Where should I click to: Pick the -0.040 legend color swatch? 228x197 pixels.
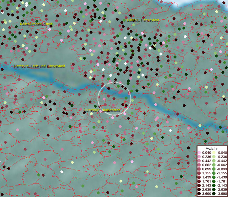click(x=214, y=153)
